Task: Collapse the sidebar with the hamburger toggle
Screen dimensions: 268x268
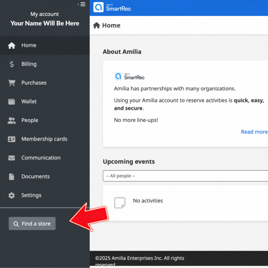Action: (x=81, y=4)
